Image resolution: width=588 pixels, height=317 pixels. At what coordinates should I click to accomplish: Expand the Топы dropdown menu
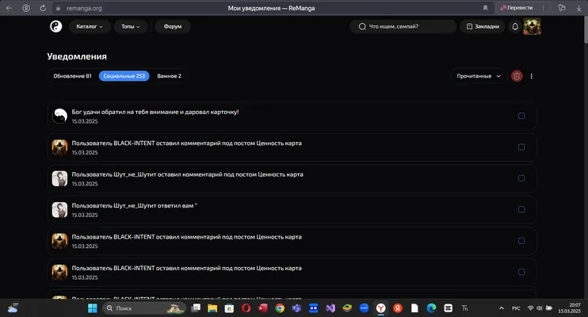click(x=131, y=26)
